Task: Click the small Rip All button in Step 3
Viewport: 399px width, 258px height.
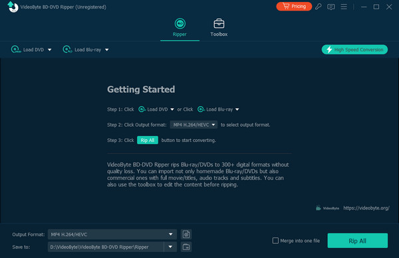Action: [x=148, y=140]
